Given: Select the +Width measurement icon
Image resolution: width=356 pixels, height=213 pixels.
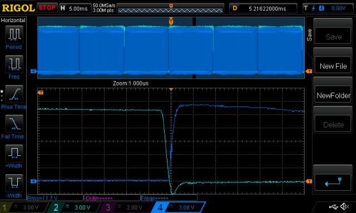Looking at the screenshot, I should click(x=14, y=153).
